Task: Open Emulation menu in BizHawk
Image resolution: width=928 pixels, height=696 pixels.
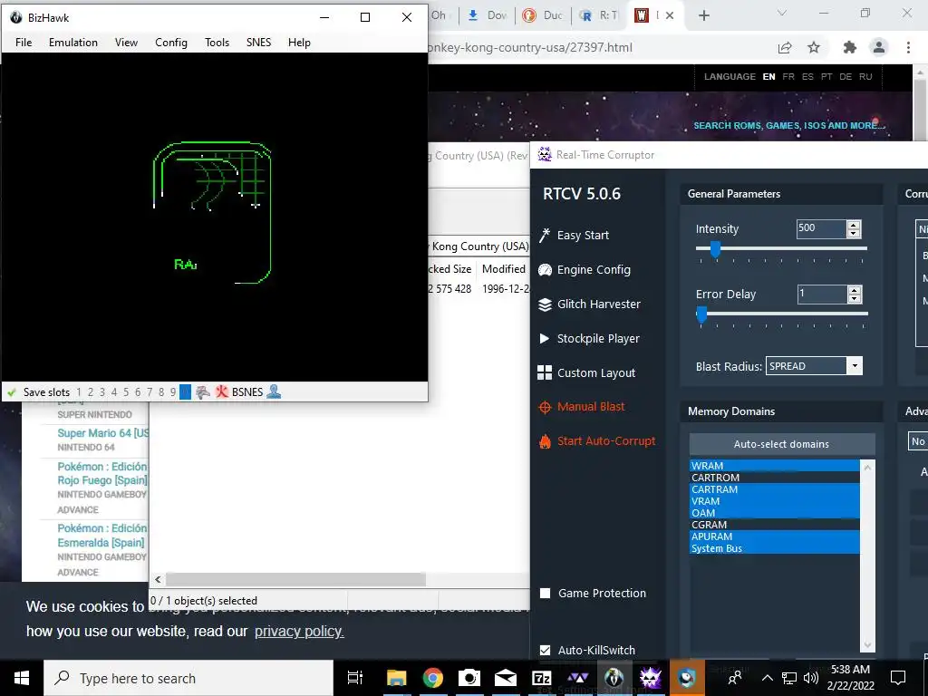Action: [x=73, y=42]
